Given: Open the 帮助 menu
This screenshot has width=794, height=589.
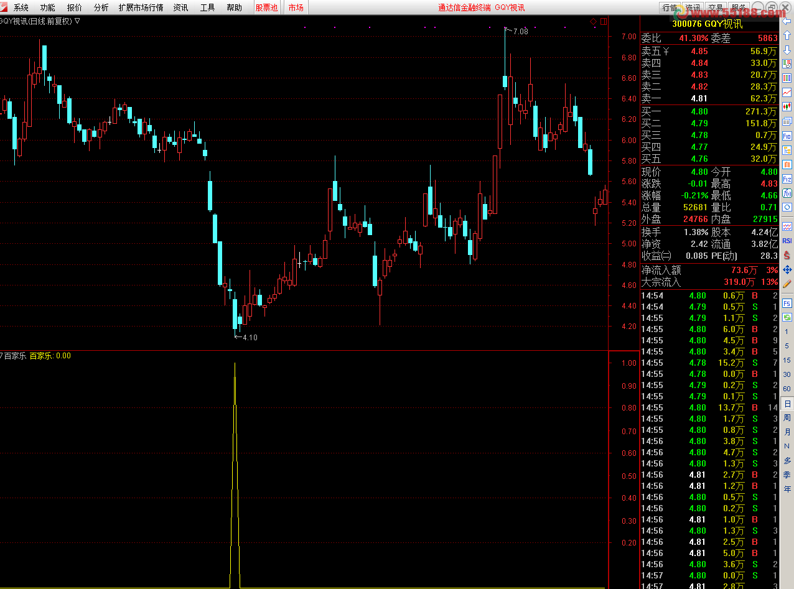Looking at the screenshot, I should (235, 7).
